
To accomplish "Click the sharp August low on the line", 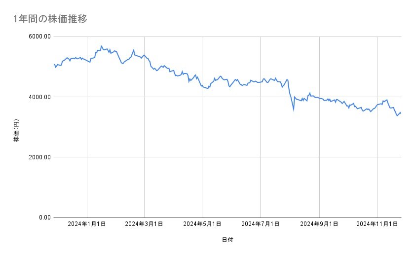I will (x=294, y=110).
